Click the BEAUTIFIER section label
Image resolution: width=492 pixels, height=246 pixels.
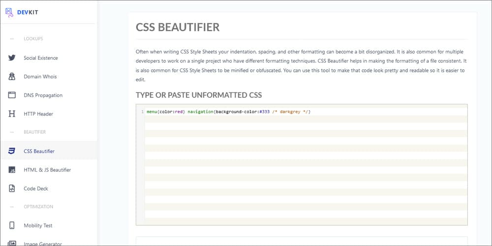pyautogui.click(x=34, y=132)
